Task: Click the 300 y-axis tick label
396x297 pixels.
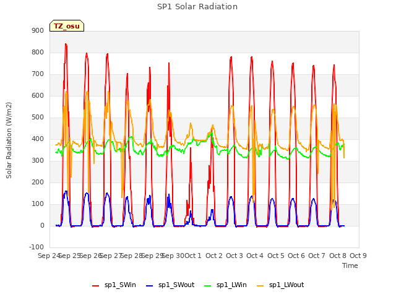Action: pos(38,161)
